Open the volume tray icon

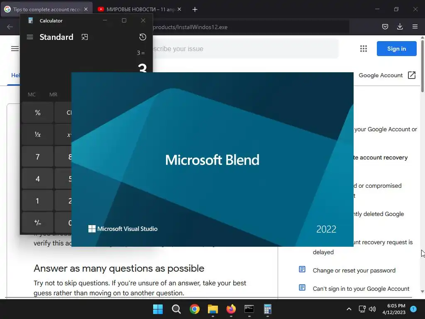pyautogui.click(x=372, y=309)
